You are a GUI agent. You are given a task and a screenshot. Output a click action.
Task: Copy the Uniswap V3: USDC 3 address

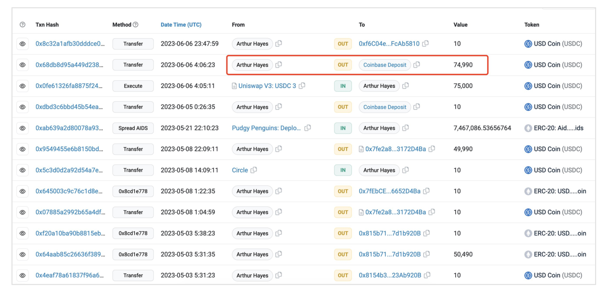(x=302, y=86)
